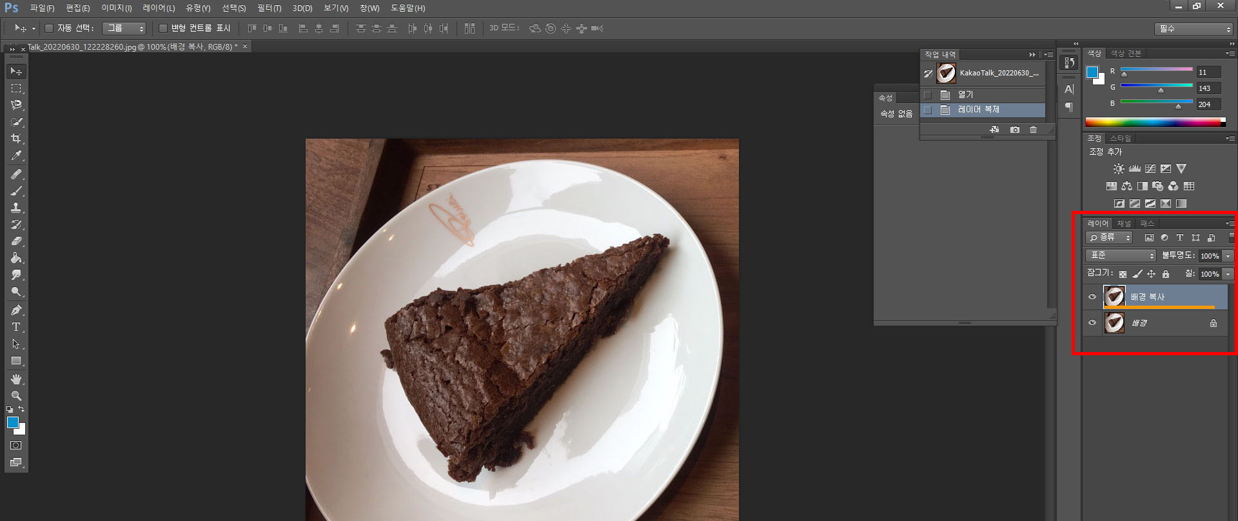This screenshot has width=1238, height=521.
Task: Switch to the 스타일 tab
Action: (x=1120, y=139)
